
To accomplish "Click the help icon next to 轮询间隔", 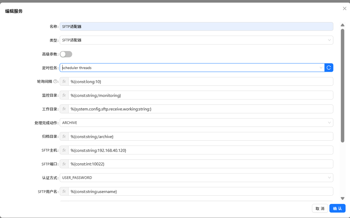I will pos(55,82).
